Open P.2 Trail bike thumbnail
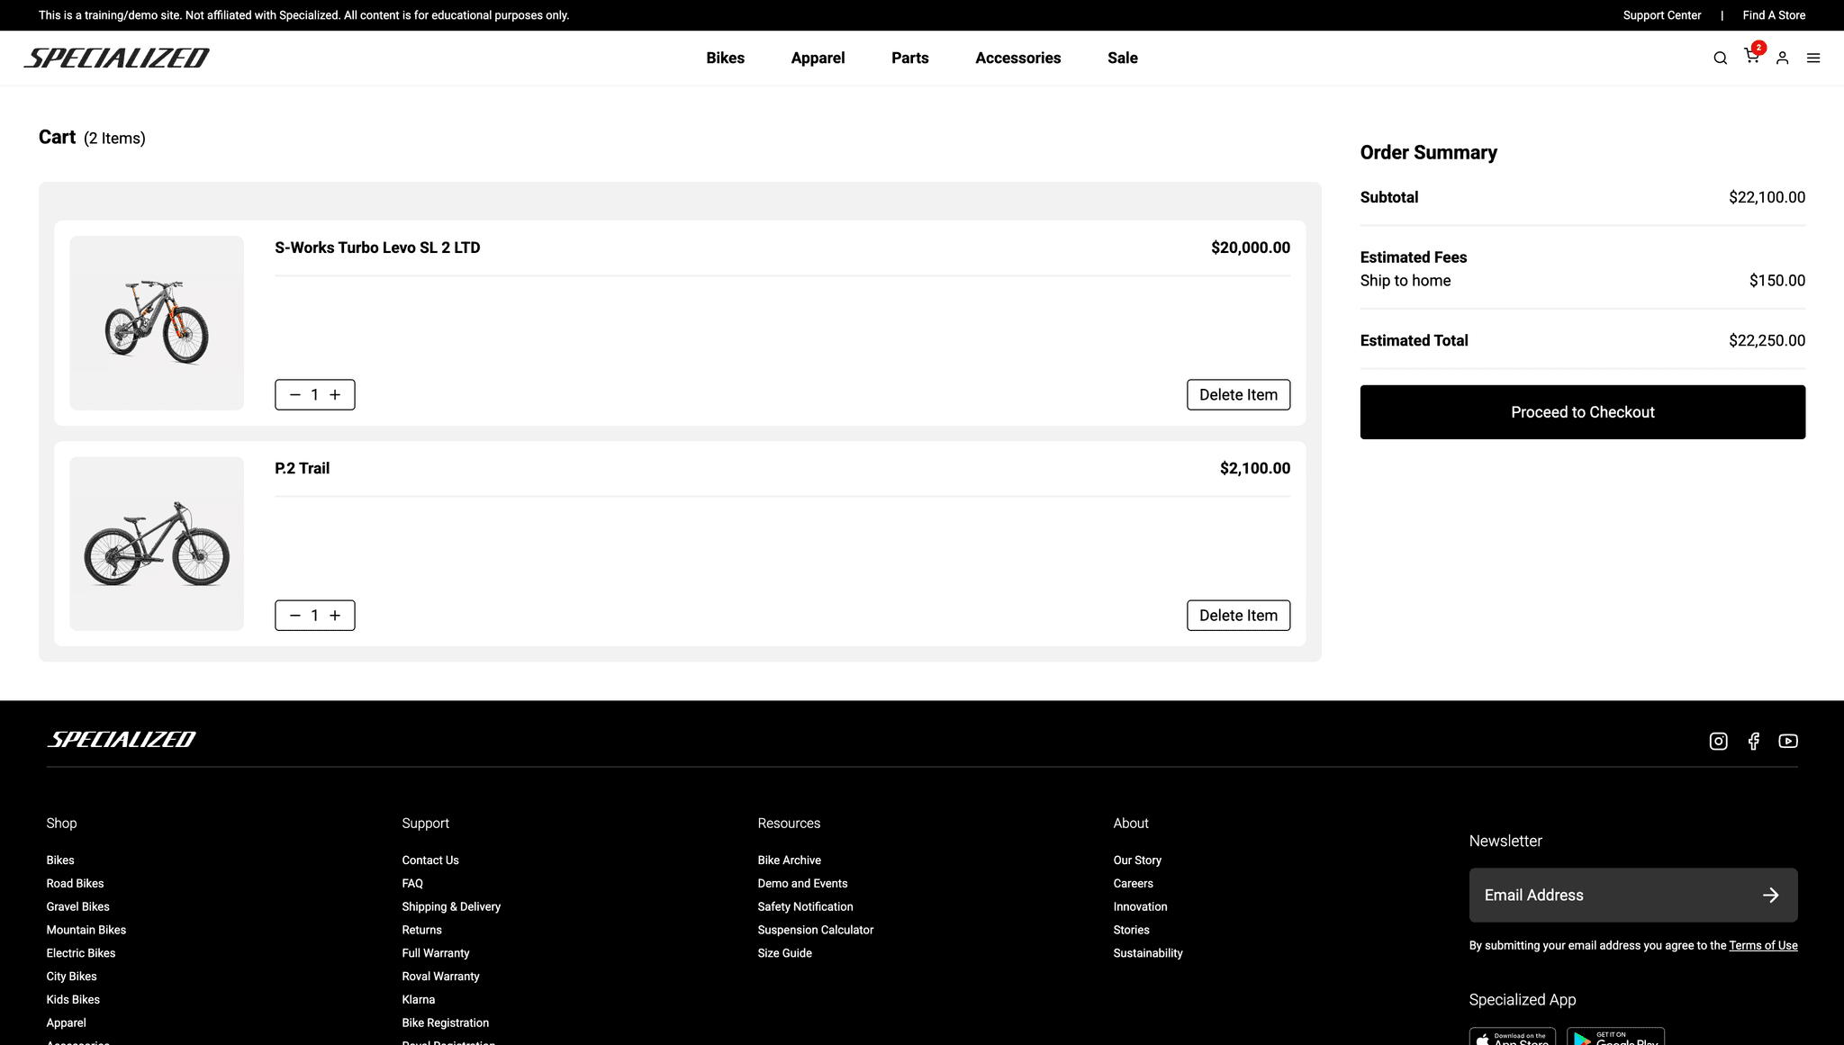Viewport: 1844px width, 1045px height. coord(157,544)
